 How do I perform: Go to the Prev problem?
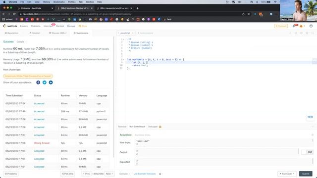click(86, 174)
